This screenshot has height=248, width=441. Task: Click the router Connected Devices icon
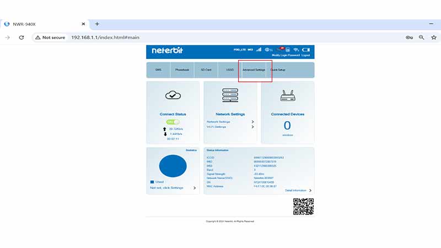coord(288,95)
